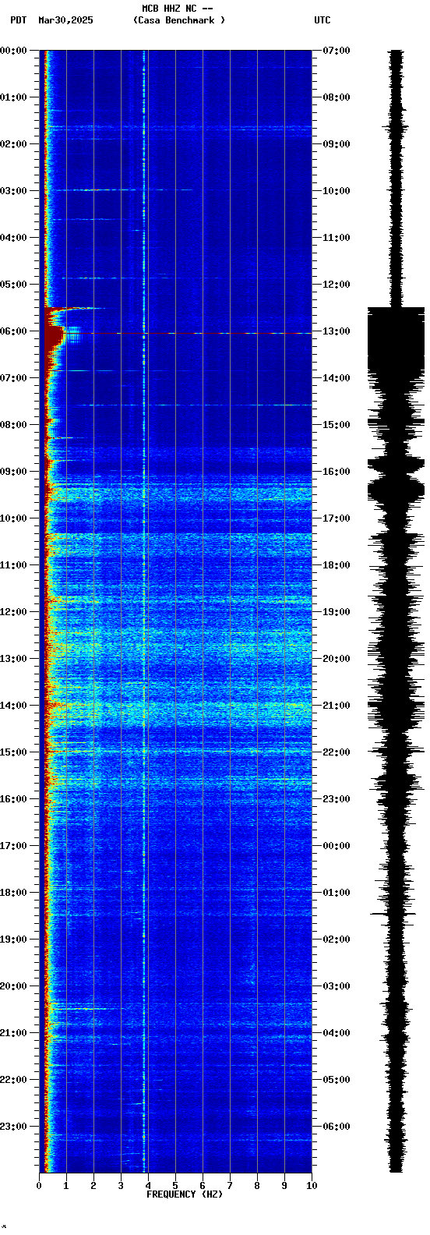Click the 23:00 UTC time label
The width and height of the screenshot is (430, 1235).
coord(337,799)
